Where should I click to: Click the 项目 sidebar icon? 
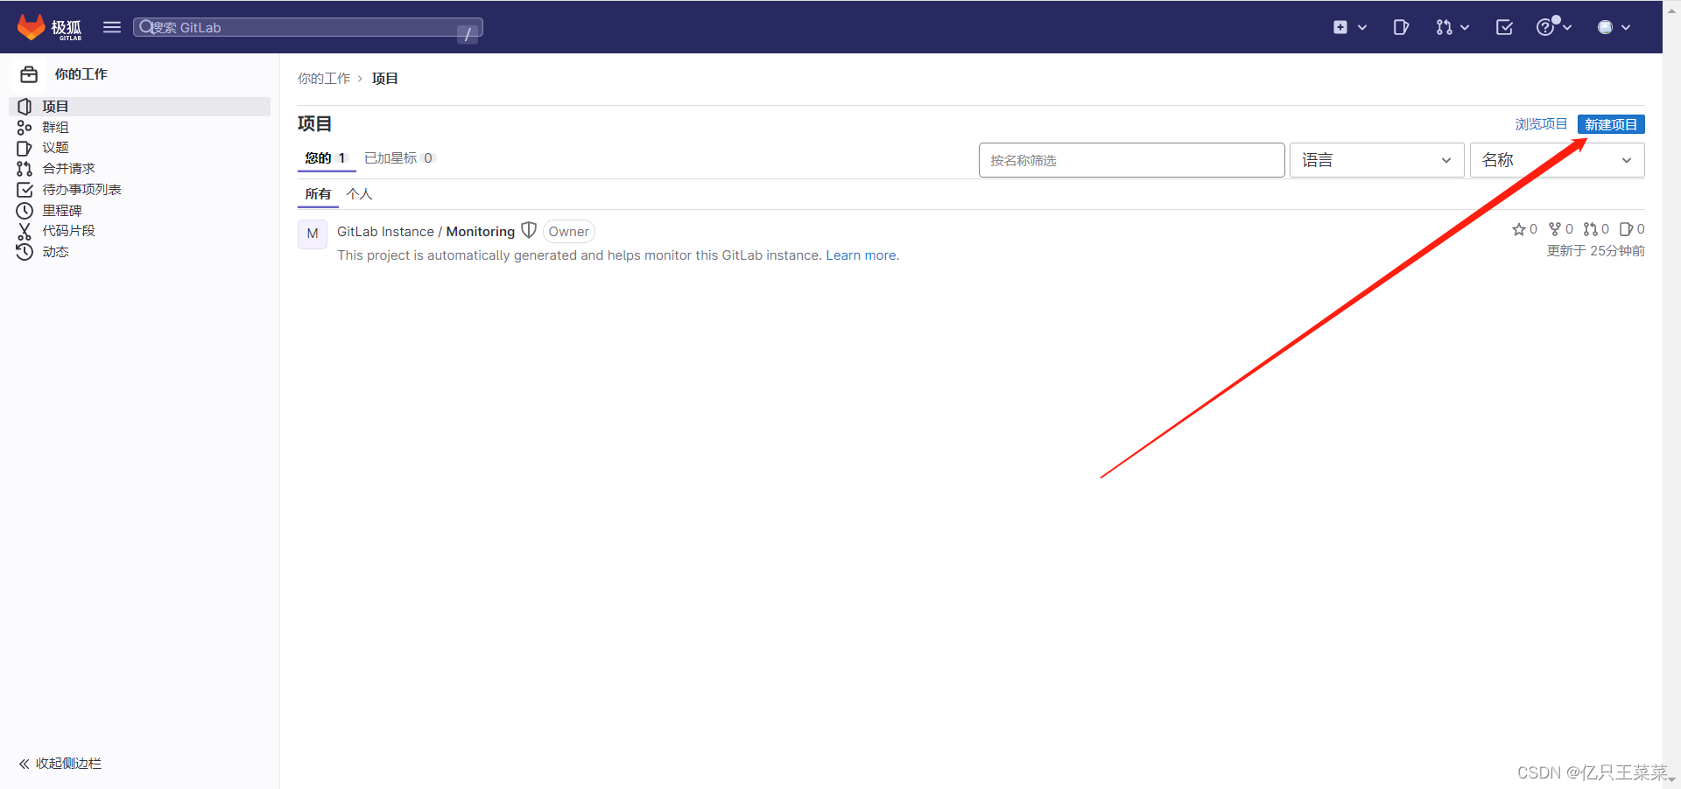(x=25, y=107)
